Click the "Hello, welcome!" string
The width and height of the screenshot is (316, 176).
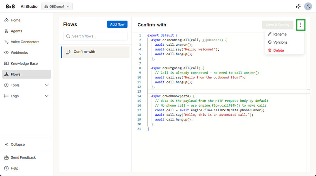click(x=199, y=49)
